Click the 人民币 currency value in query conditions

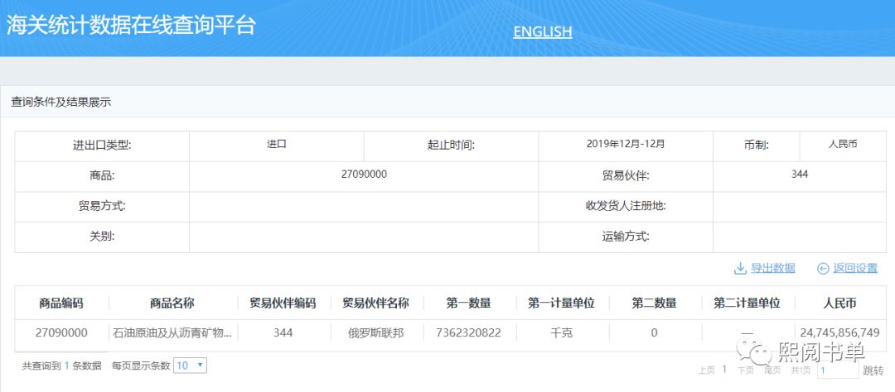click(x=843, y=144)
